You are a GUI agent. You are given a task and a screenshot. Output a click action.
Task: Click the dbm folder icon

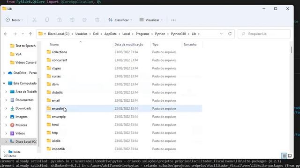[x=49, y=84]
